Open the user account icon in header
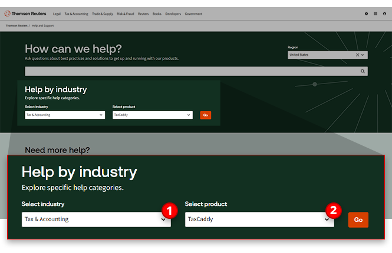Image resolution: width=392 pixels, height=253 pixels. [384, 14]
